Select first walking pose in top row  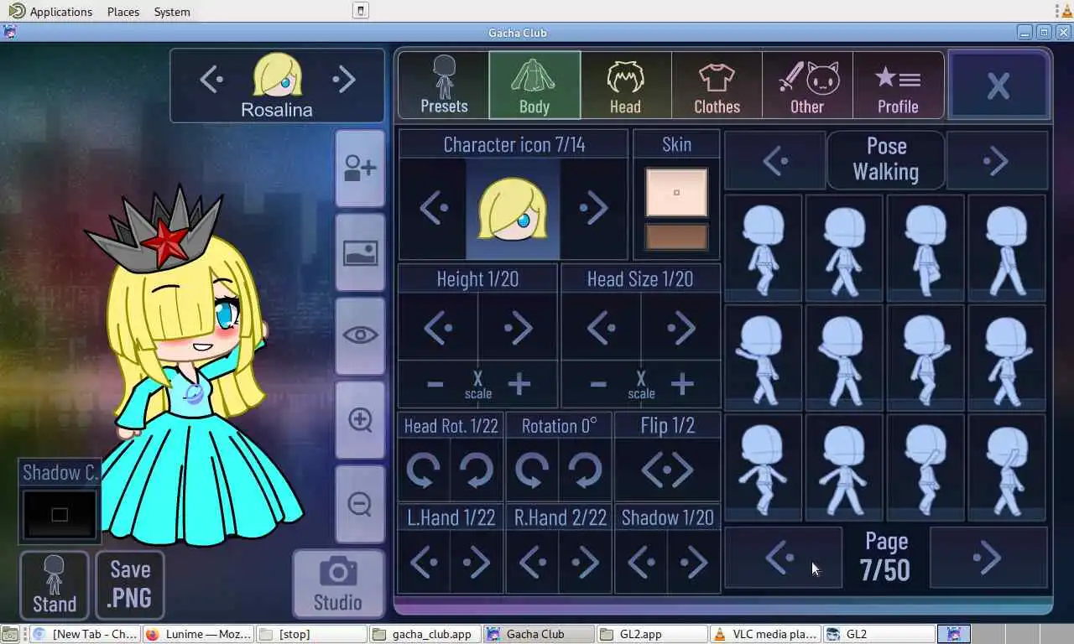[x=764, y=247]
